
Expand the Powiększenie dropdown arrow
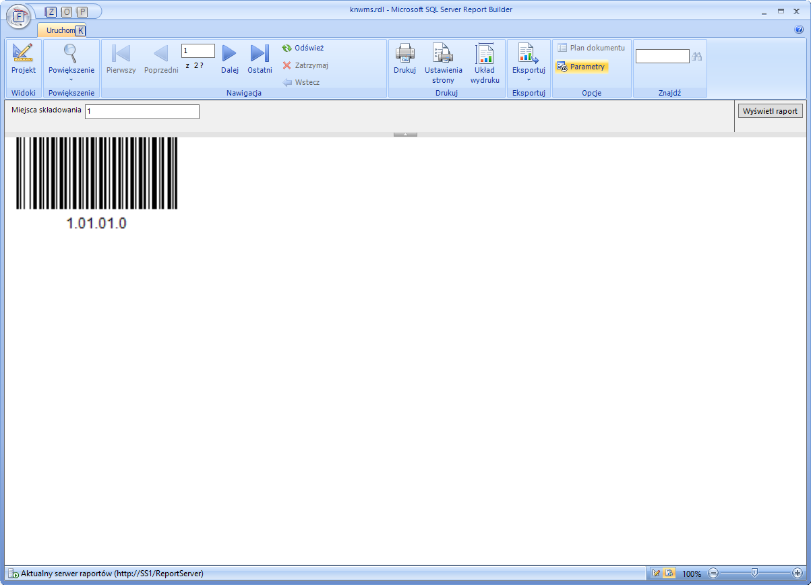(71, 80)
